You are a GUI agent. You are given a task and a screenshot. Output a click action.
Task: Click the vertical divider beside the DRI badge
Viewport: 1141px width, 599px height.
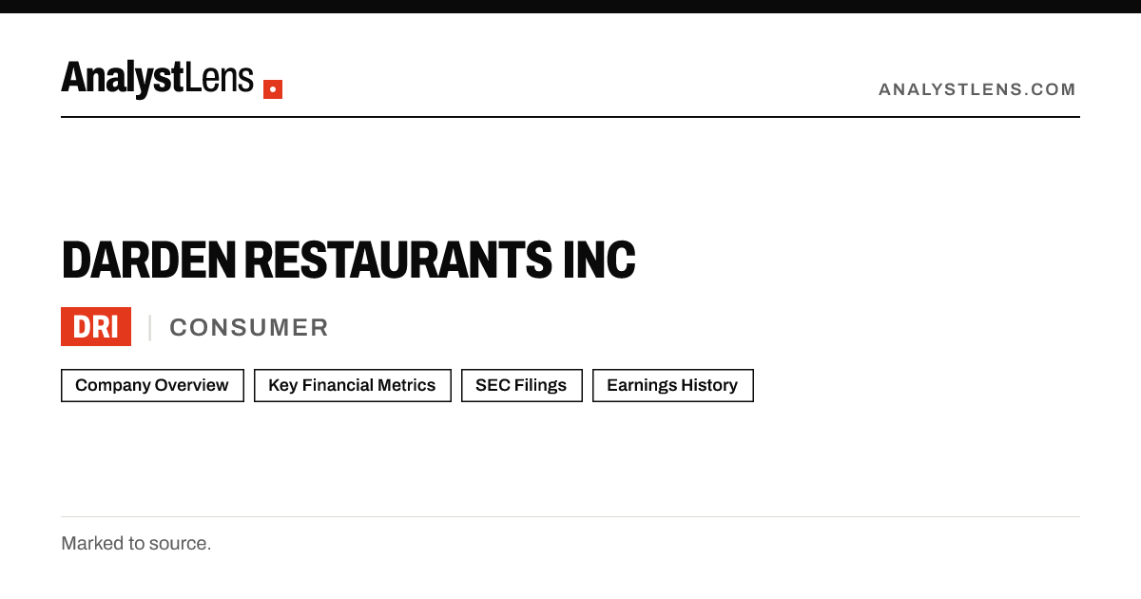[149, 327]
